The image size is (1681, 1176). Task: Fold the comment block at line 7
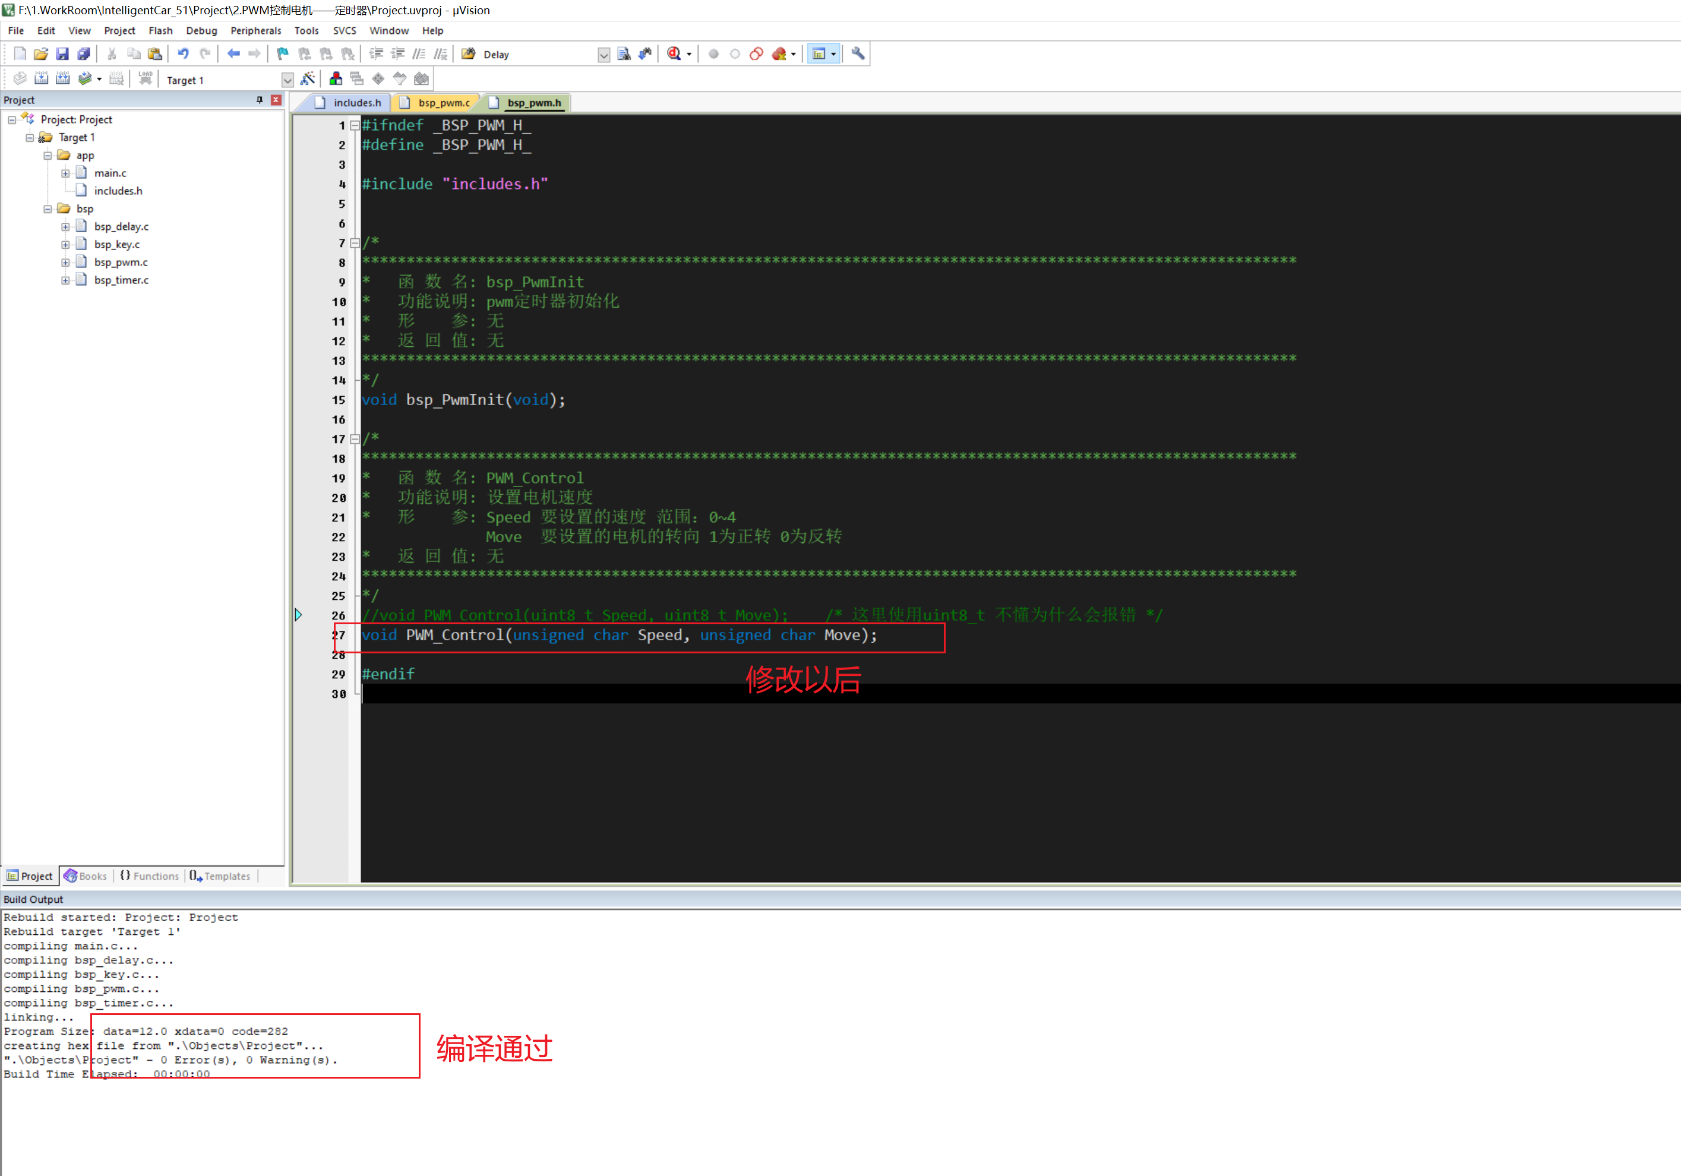tap(355, 243)
